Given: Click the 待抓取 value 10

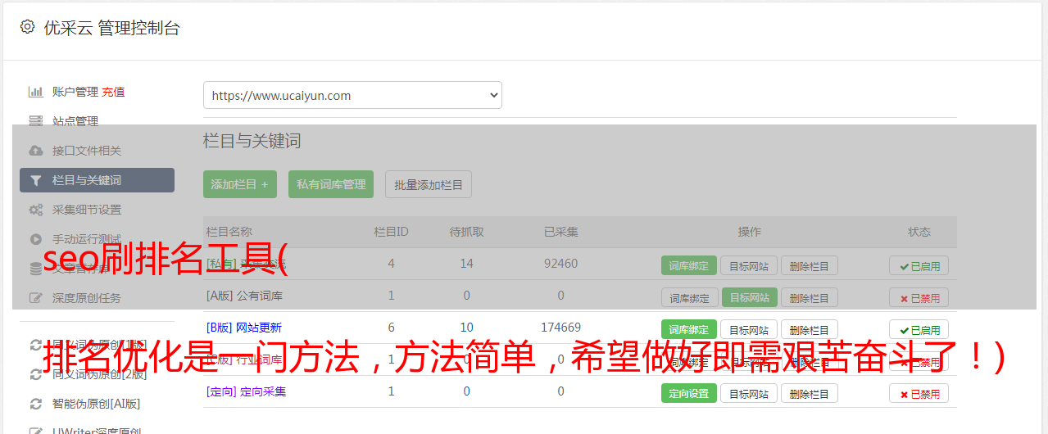Looking at the screenshot, I should coord(466,328).
